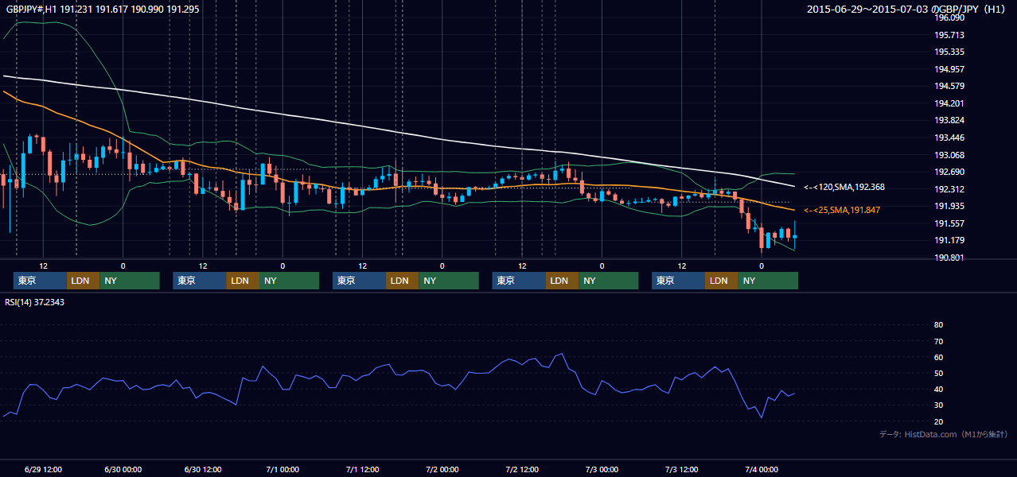Image resolution: width=1017 pixels, height=477 pixels.
Task: Click price axis value 193.068
Action: tap(949, 155)
